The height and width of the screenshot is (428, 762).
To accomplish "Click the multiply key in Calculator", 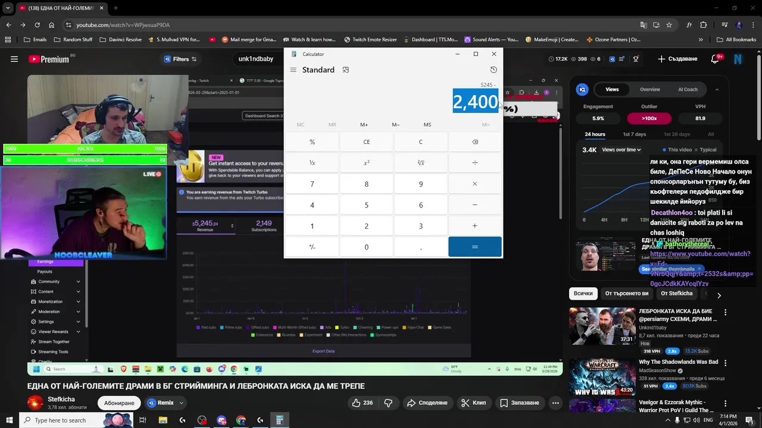I will [x=474, y=184].
